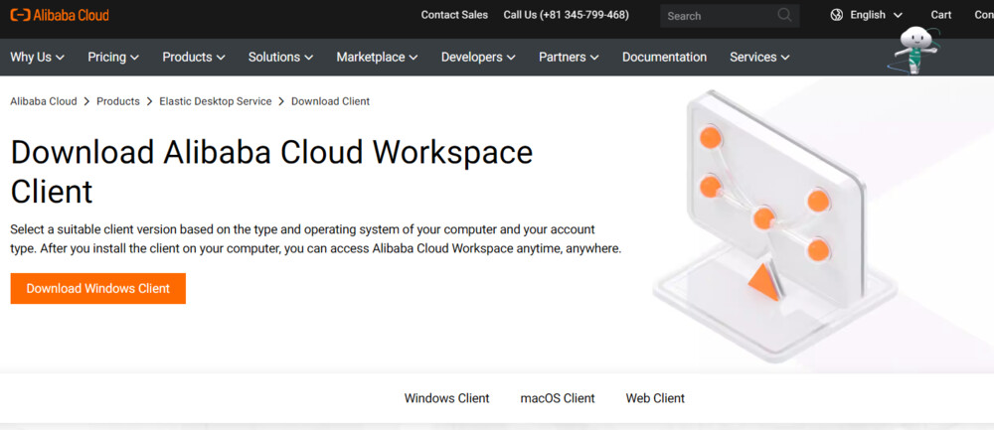Click the Contact Sales link
This screenshot has height=430, width=994.
[x=454, y=15]
